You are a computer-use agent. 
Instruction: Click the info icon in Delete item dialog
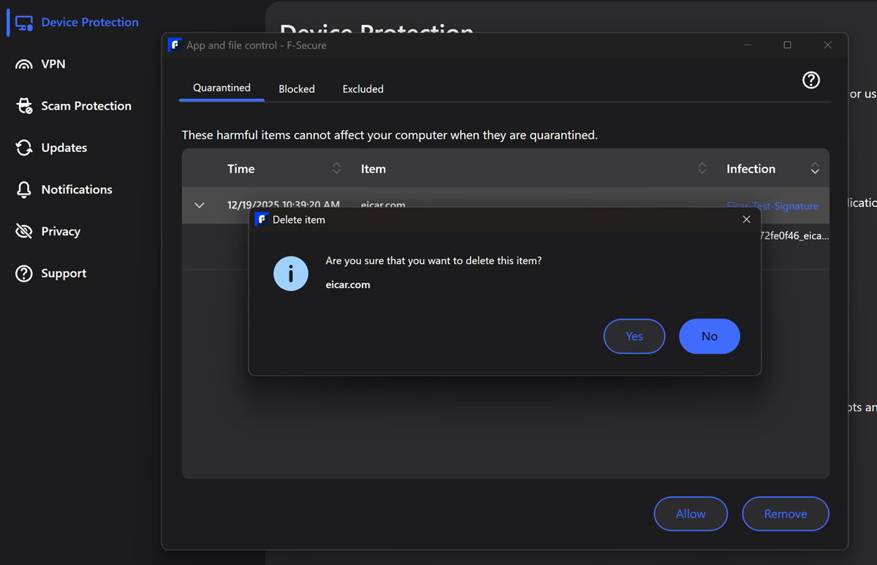tap(290, 273)
